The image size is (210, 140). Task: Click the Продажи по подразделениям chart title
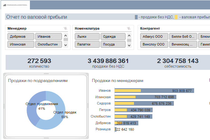pyautogui.click(x=38, y=81)
